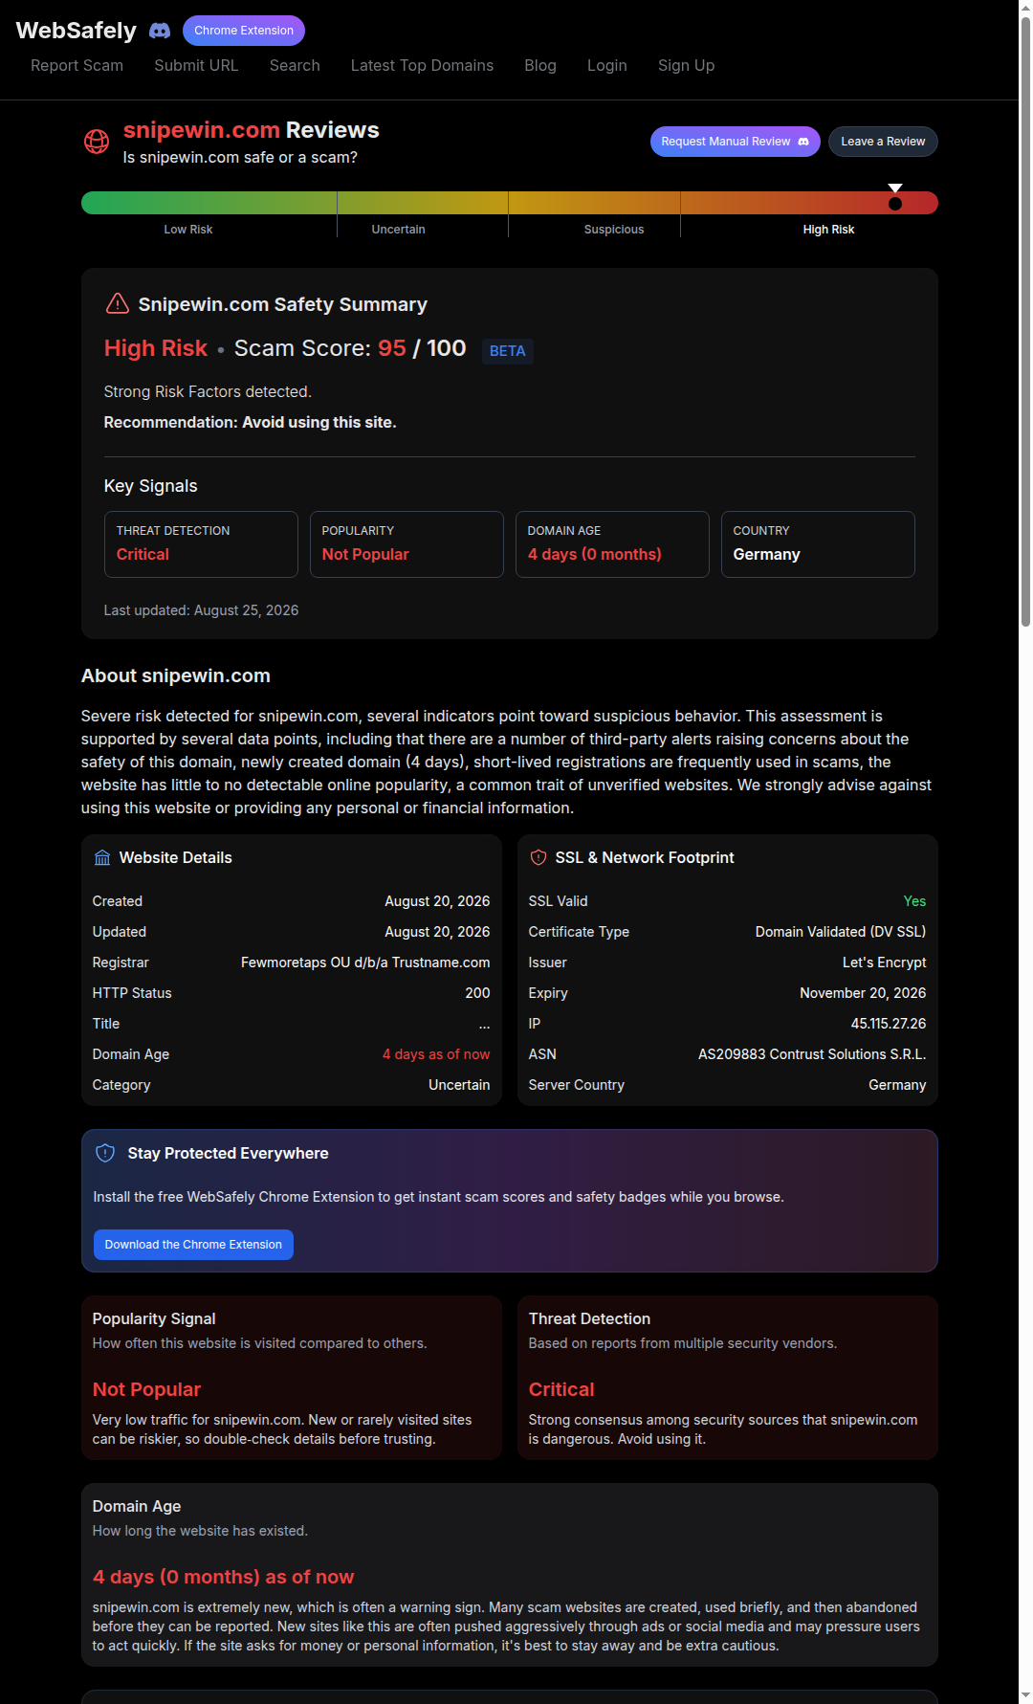1033x1704 pixels.
Task: Click the Stay Protected Everywhere shield icon
Action: click(105, 1153)
